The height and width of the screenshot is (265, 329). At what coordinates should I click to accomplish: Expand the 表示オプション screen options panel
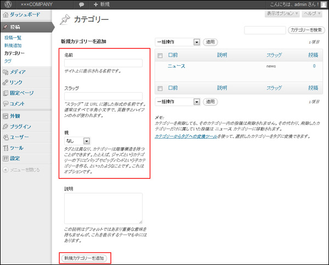pyautogui.click(x=282, y=13)
